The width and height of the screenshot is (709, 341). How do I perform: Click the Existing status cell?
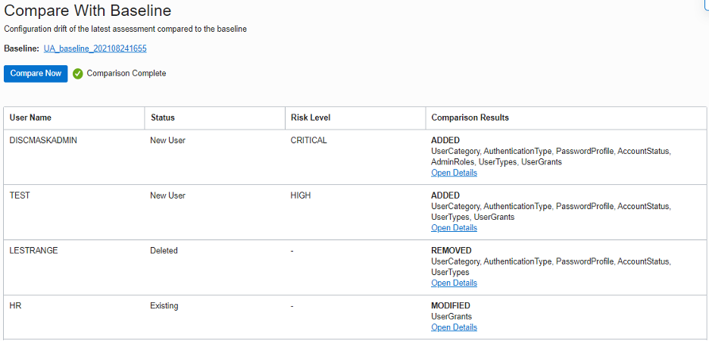(x=164, y=306)
